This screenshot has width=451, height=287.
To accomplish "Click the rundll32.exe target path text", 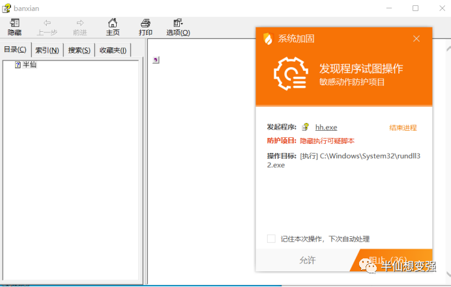I will coord(343,160).
